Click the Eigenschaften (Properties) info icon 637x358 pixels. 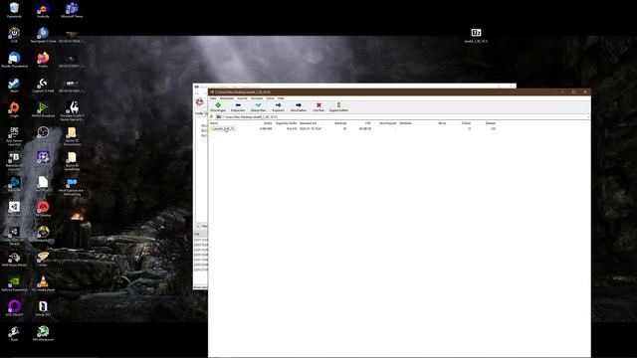[338, 105]
